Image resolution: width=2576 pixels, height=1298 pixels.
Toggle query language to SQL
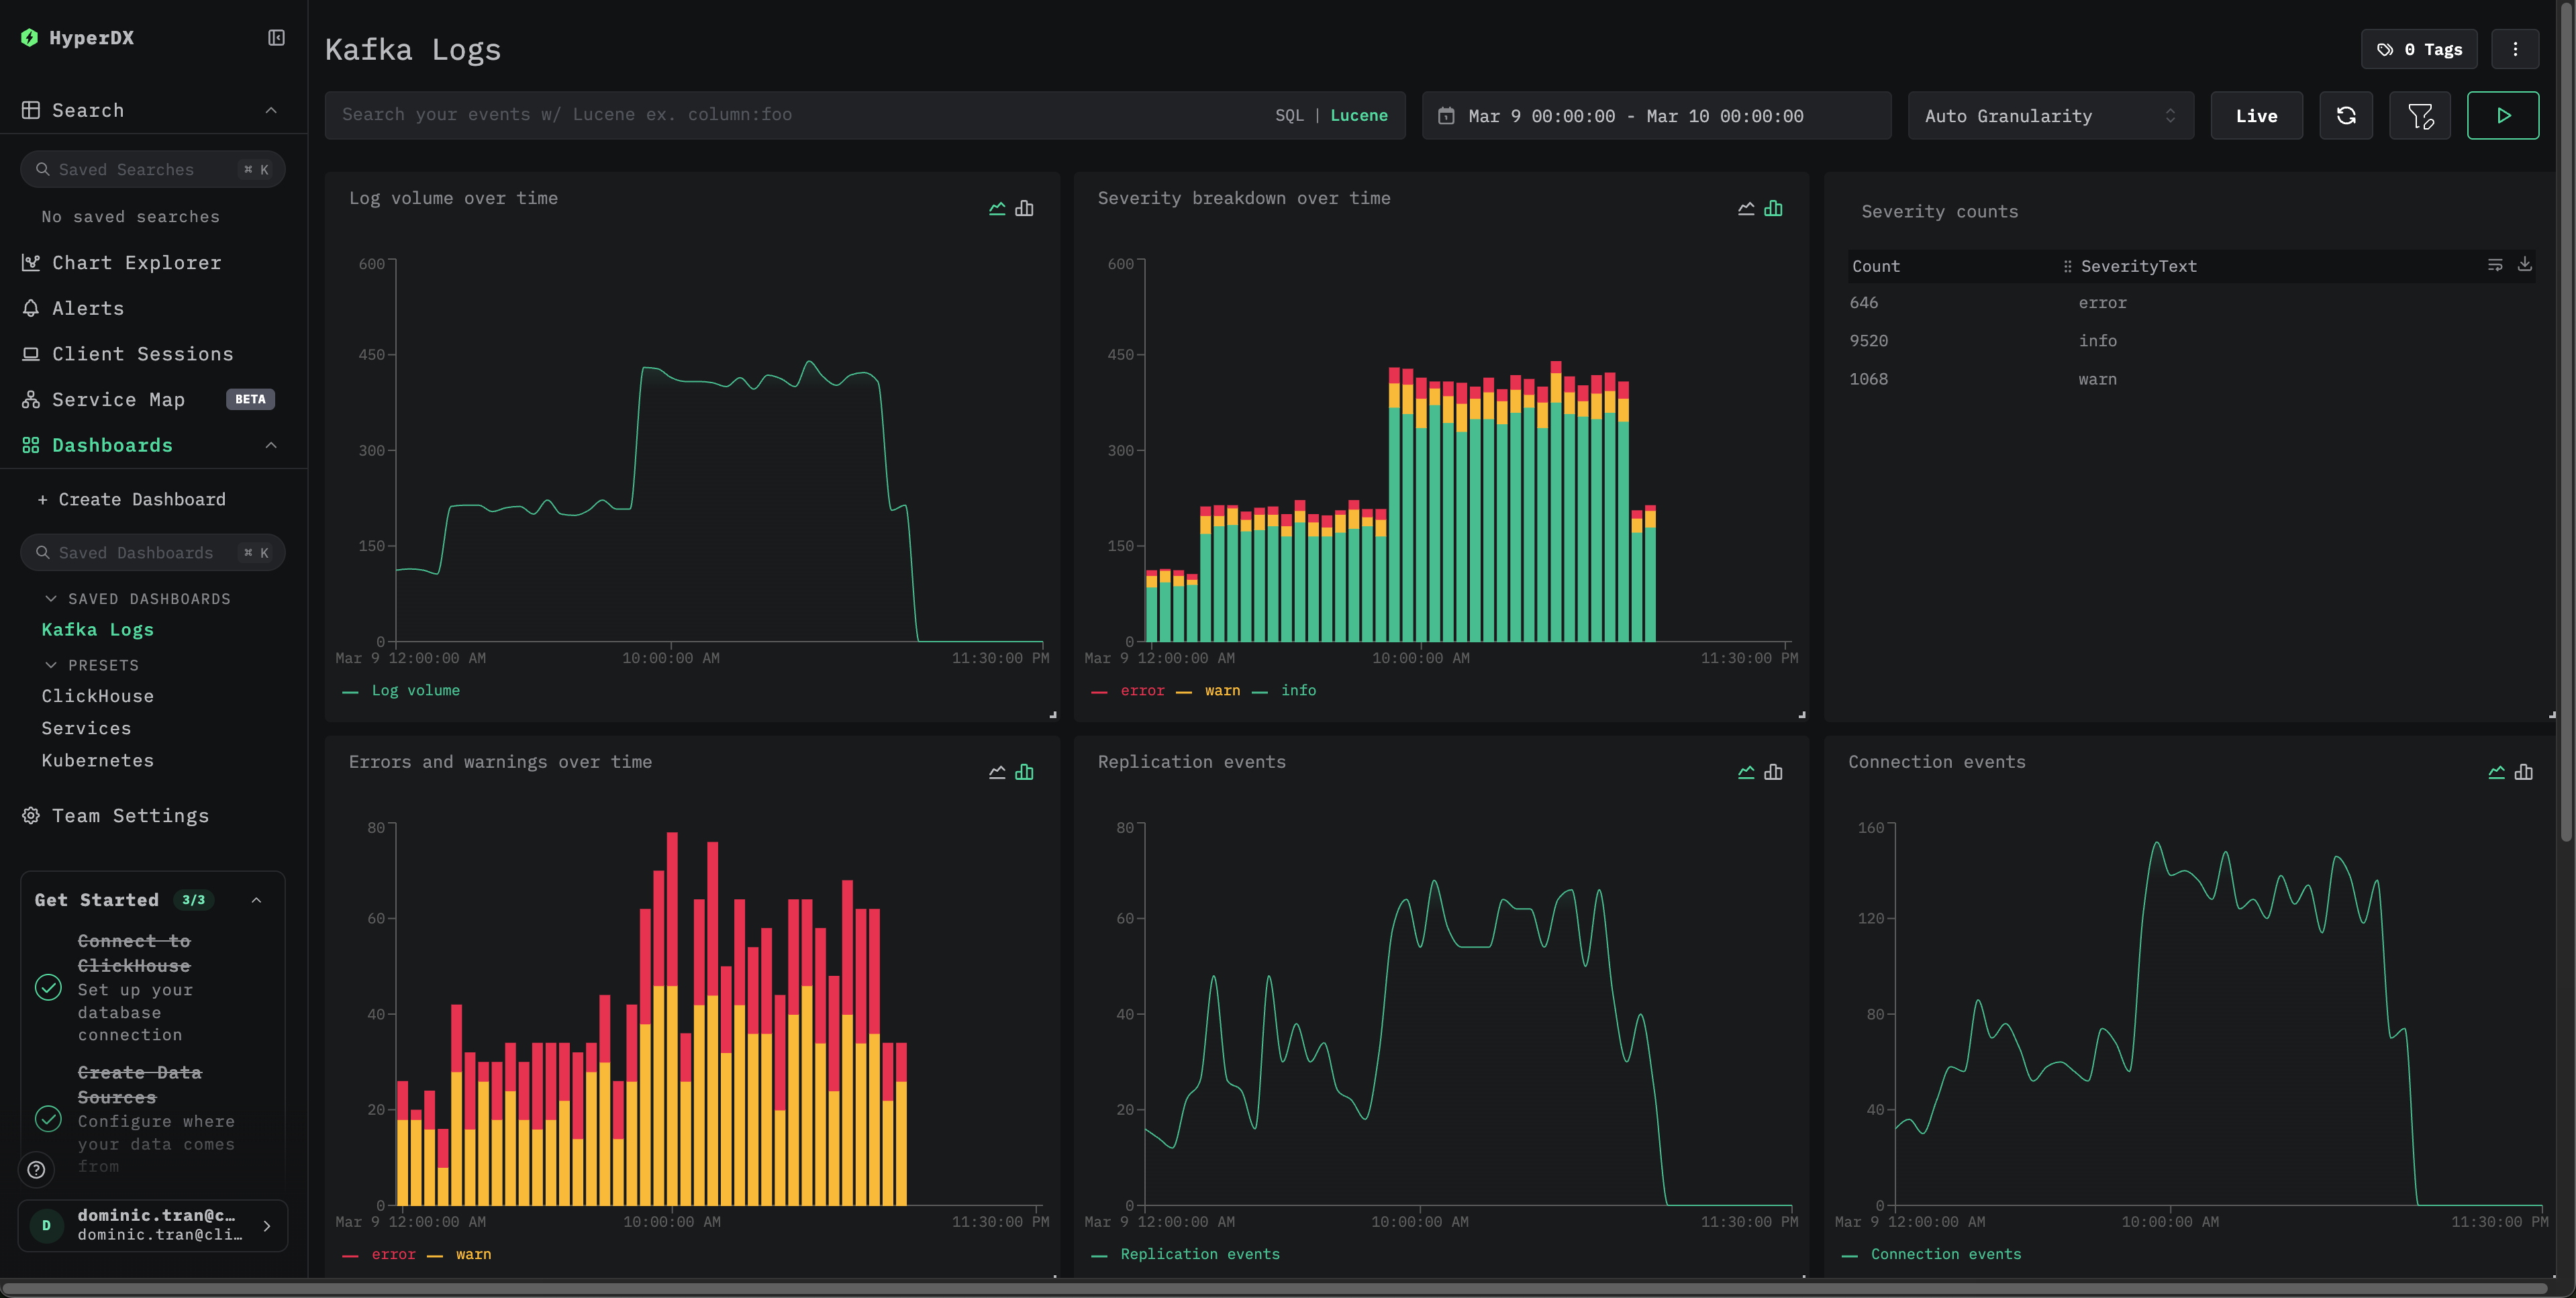tap(1289, 116)
